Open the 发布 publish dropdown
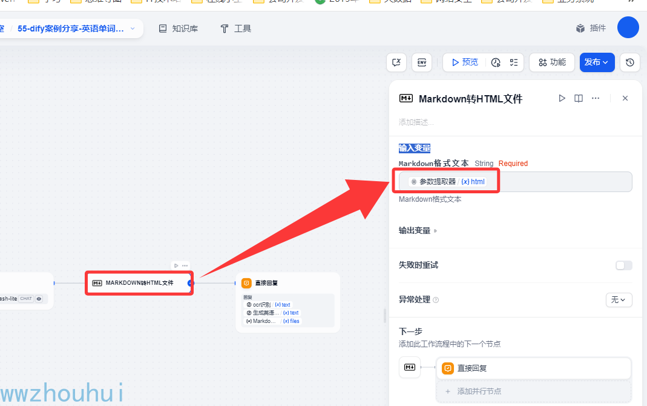This screenshot has width=647, height=406. coord(597,62)
